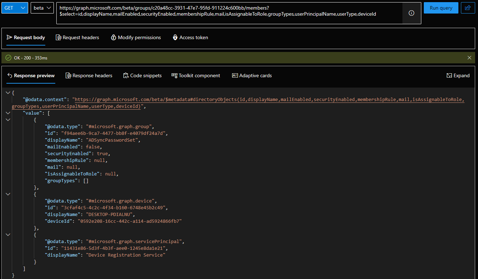The width and height of the screenshot is (478, 279).
Task: Click the "securityEnabled" true value
Action: [x=103, y=153]
